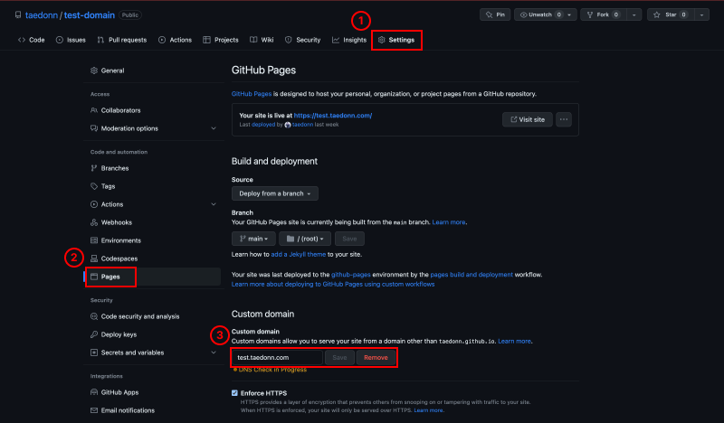Open the Insights tab

349,40
